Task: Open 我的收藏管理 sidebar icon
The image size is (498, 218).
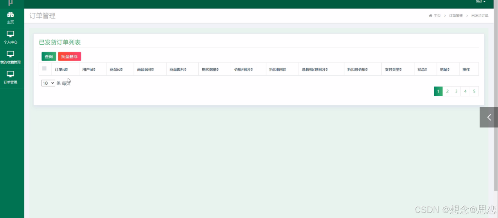Action: point(11,54)
